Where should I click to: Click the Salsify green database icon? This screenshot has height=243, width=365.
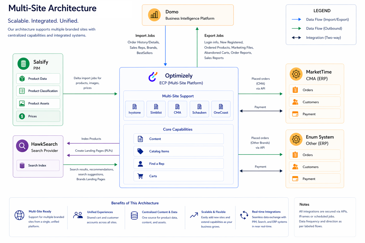[x=23, y=64]
